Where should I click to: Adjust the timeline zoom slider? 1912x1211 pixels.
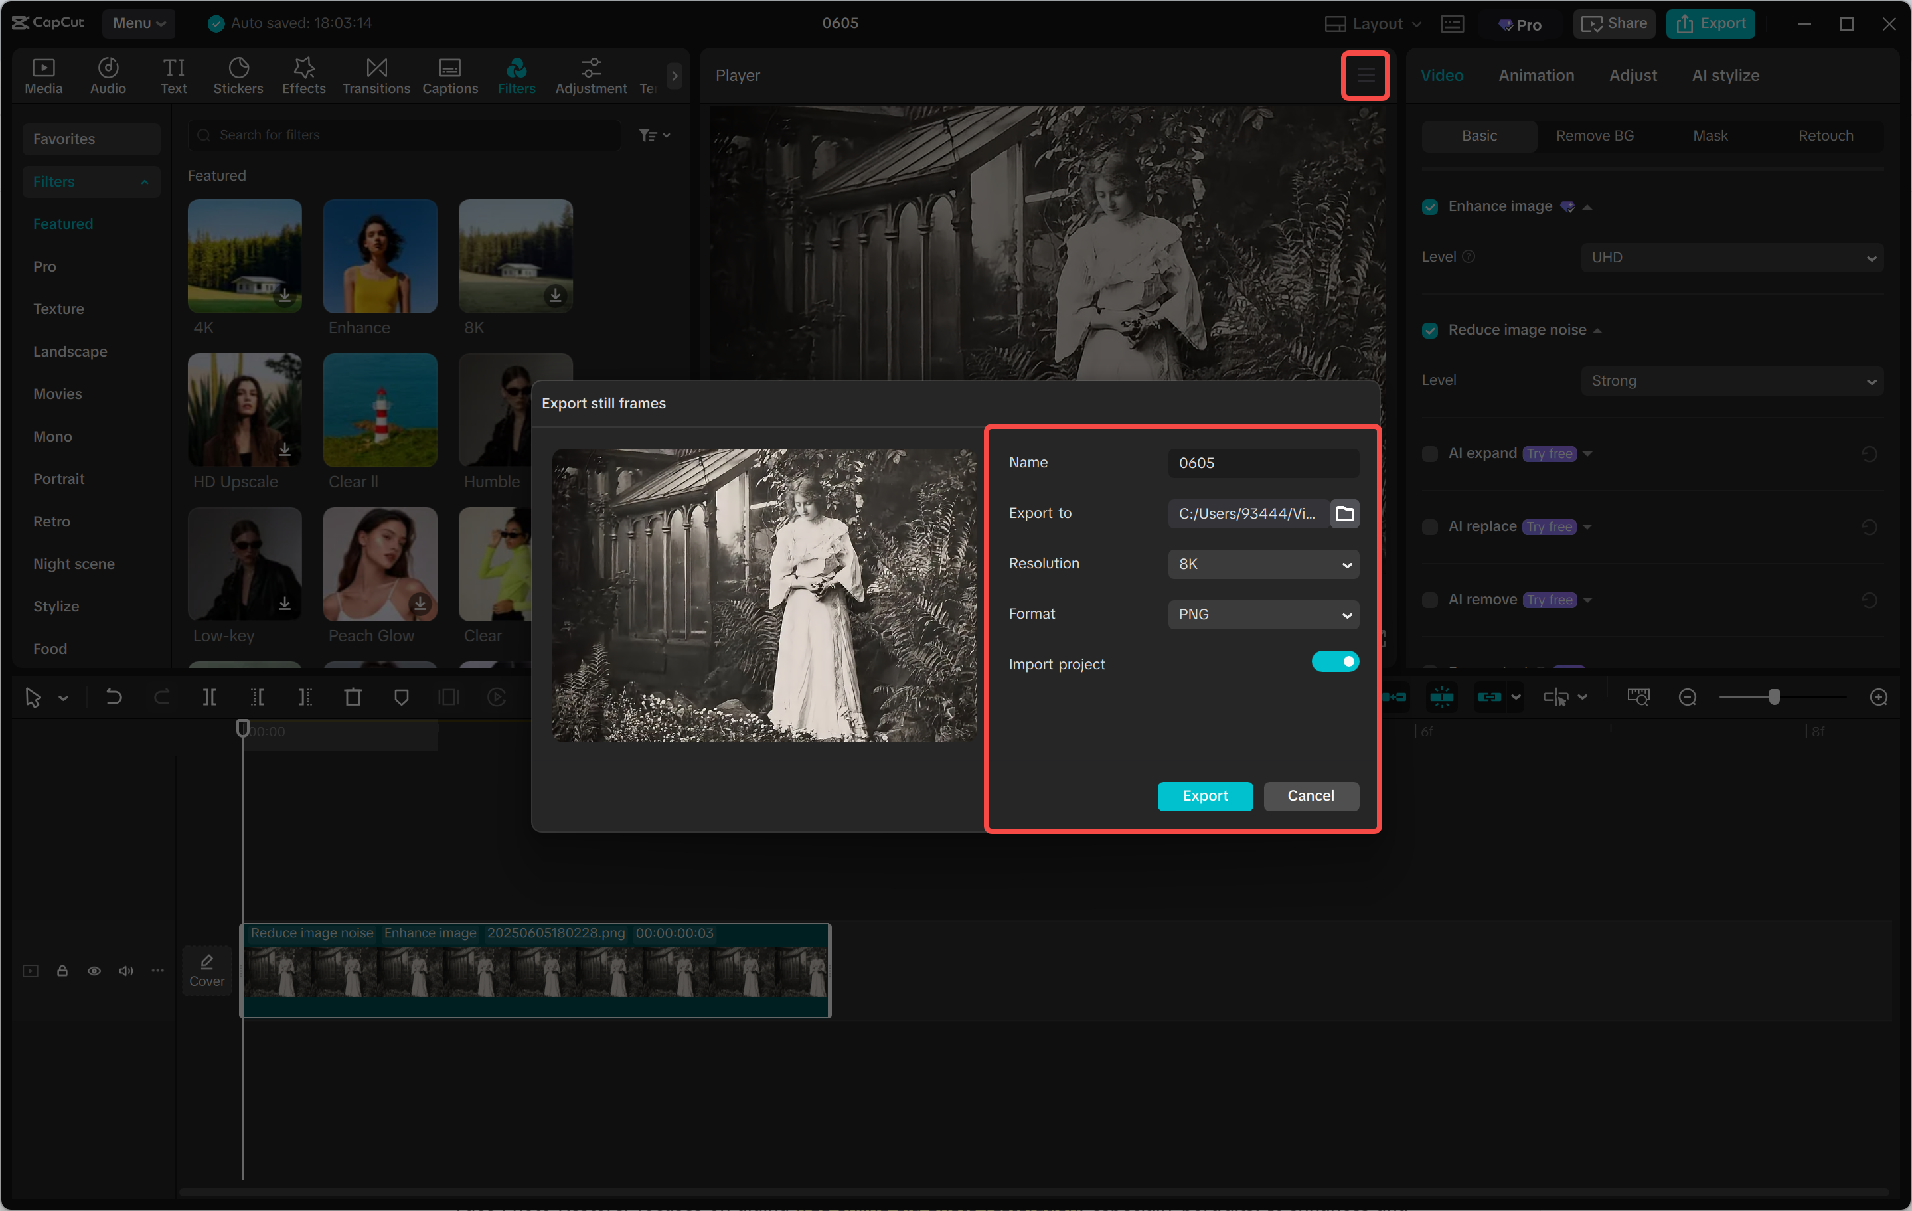1775,697
